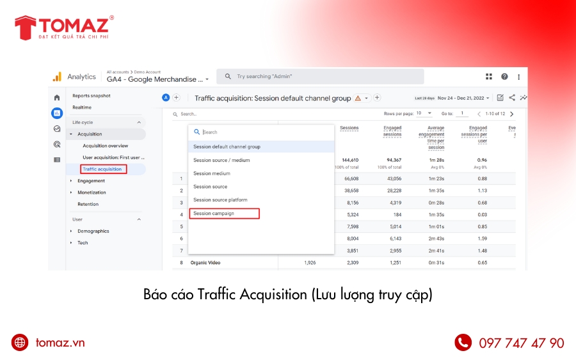Viewport: 576px width, 360px height.
Task: Open the Help question mark icon
Action: point(504,76)
